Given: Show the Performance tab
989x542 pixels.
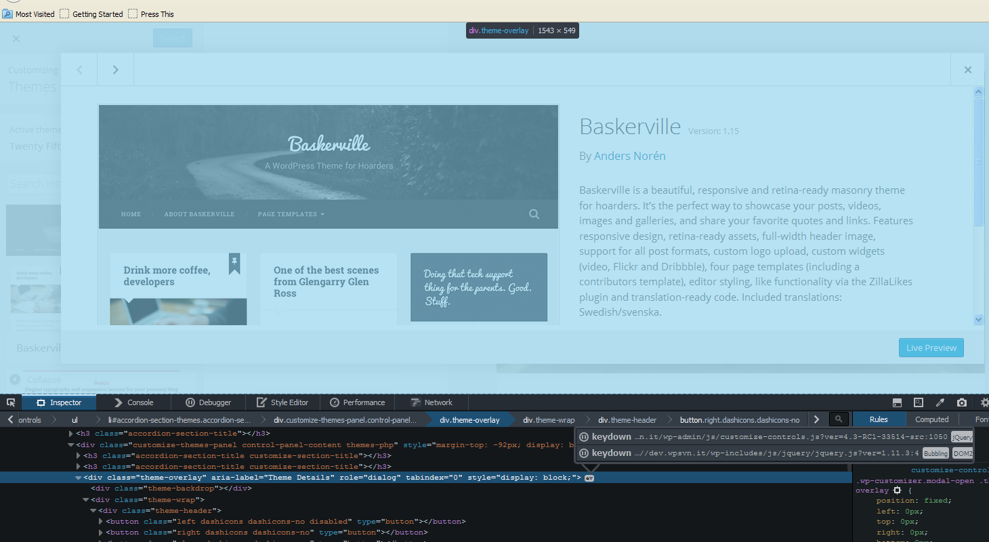Looking at the screenshot, I should [x=357, y=402].
